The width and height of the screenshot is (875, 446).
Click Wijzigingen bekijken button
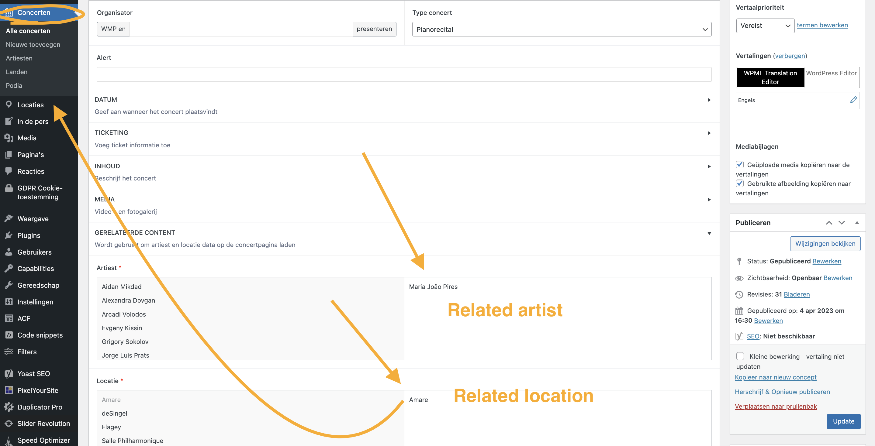pyautogui.click(x=825, y=243)
